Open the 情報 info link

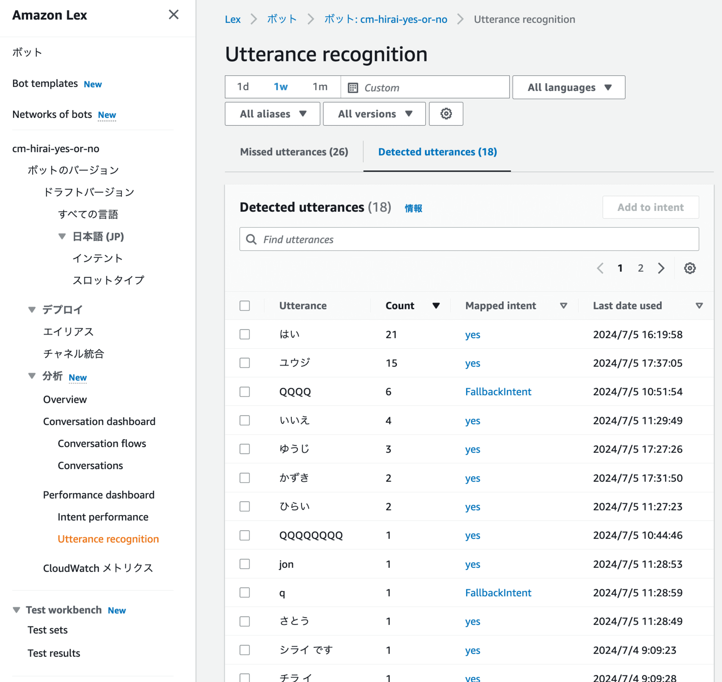coord(413,208)
